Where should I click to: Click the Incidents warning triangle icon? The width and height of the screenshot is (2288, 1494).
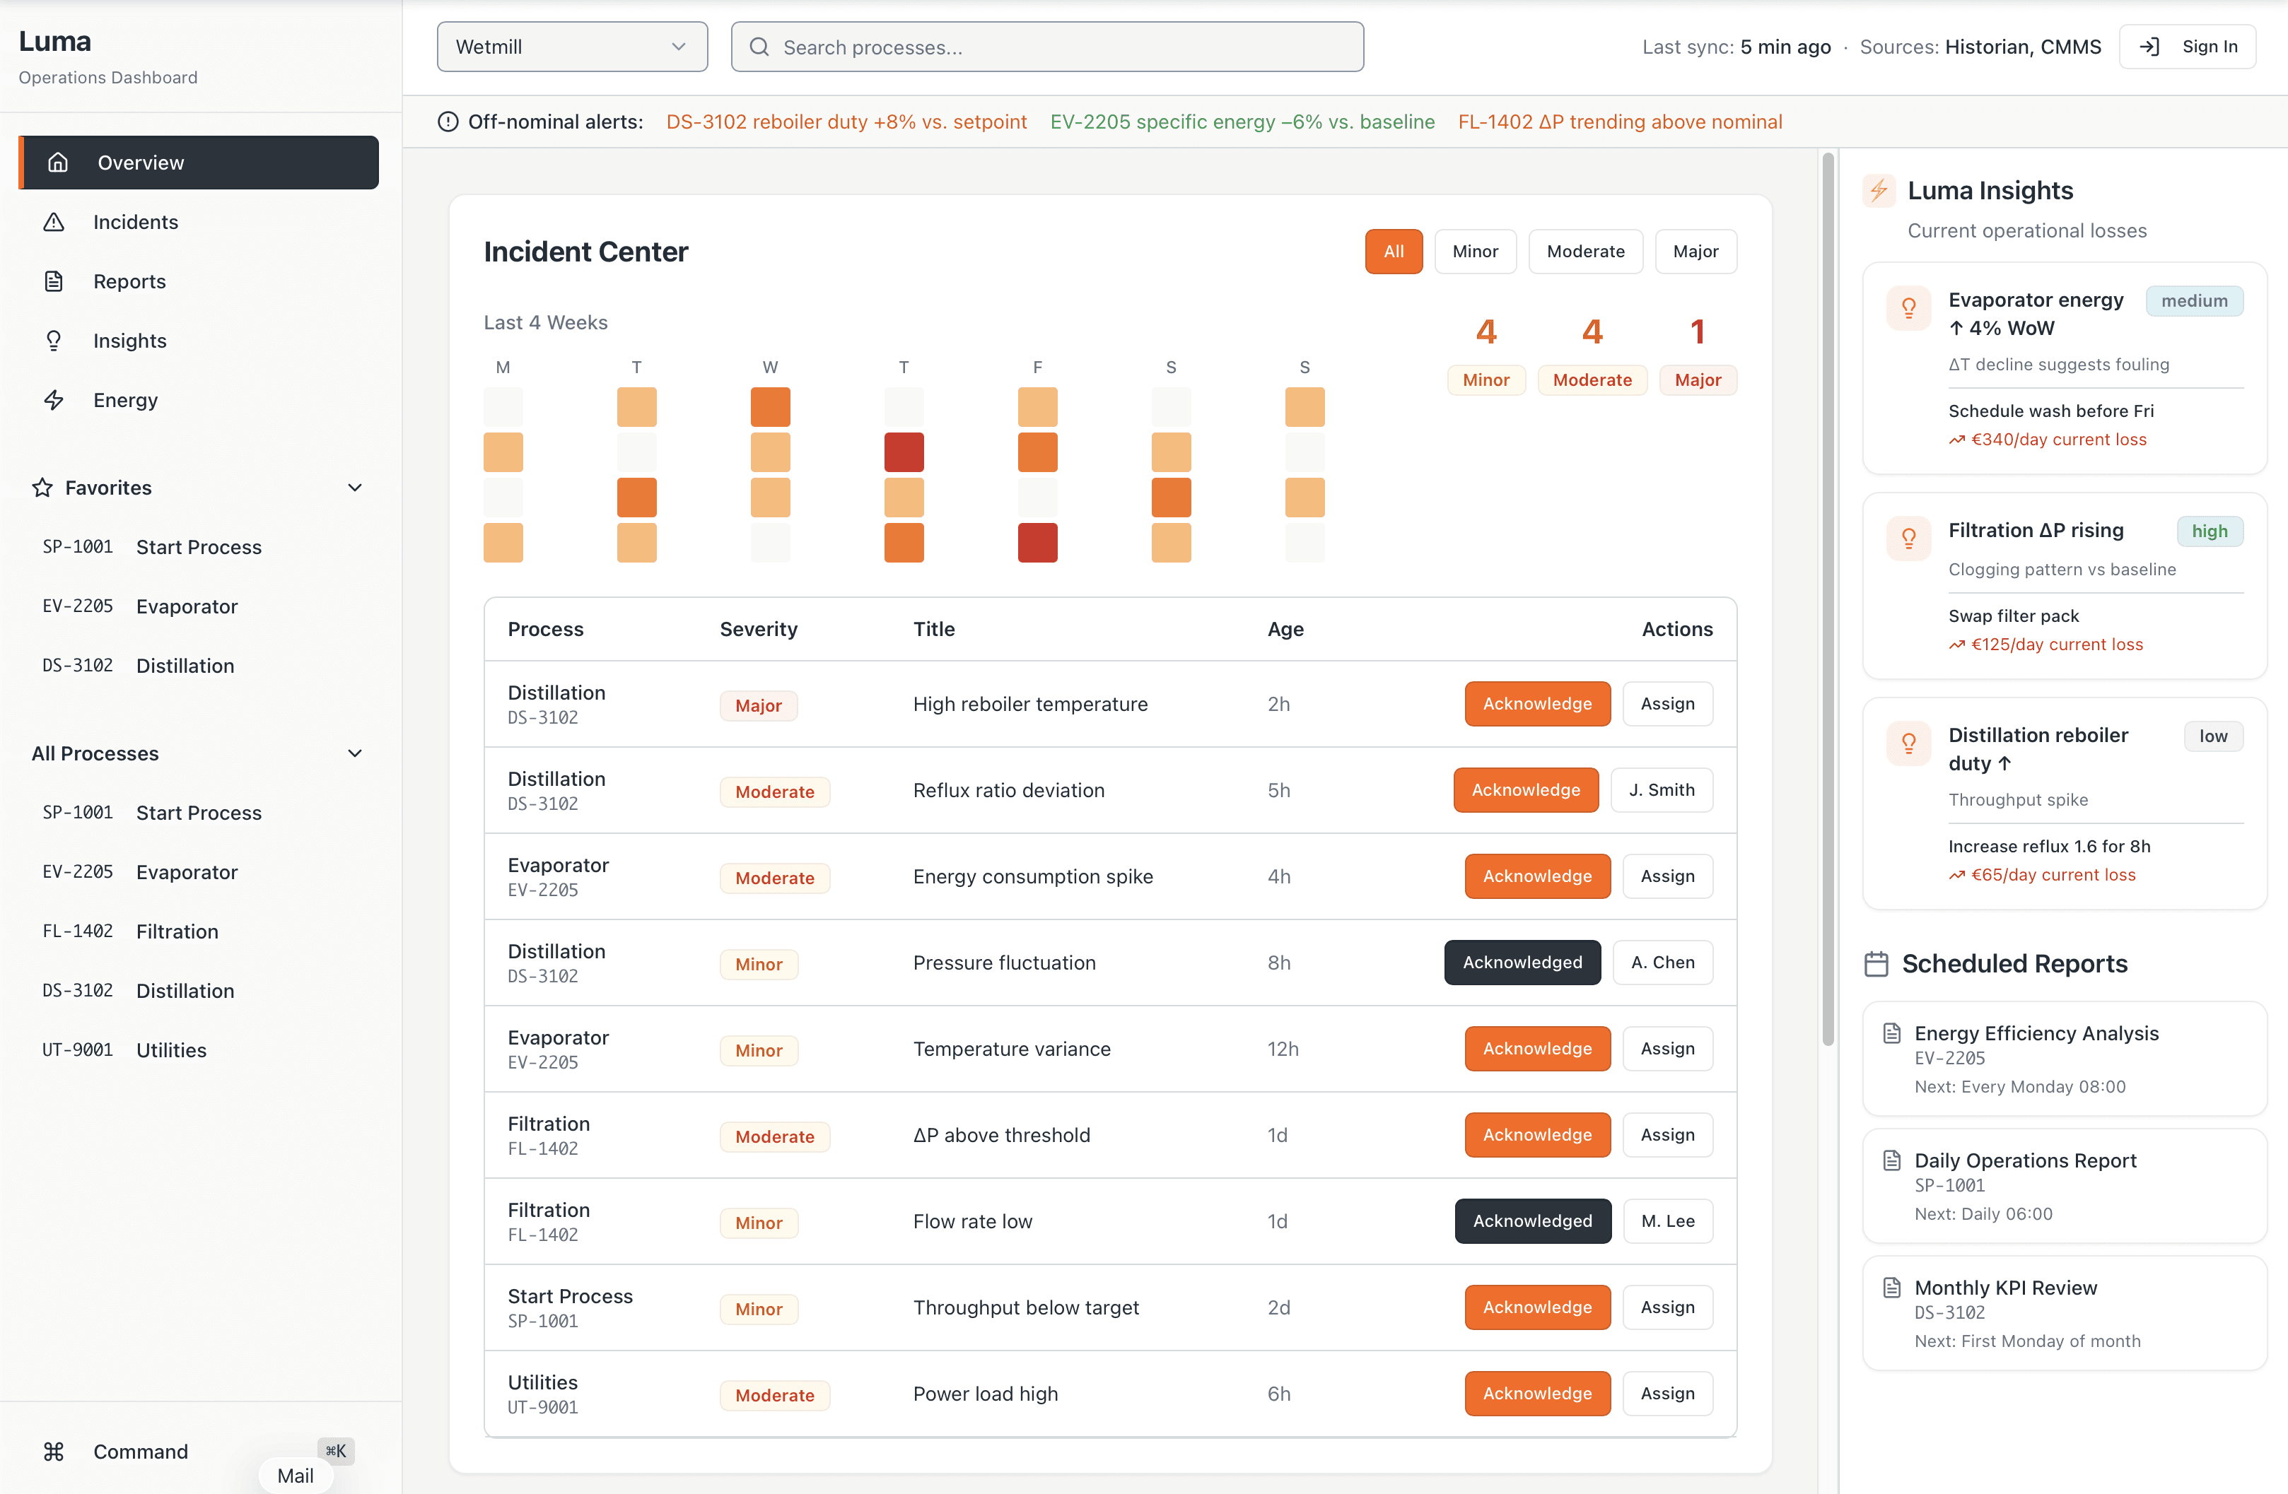pos(54,222)
